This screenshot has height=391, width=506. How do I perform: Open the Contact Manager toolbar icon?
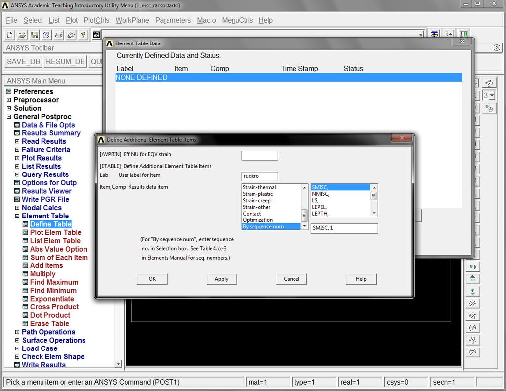click(463, 34)
